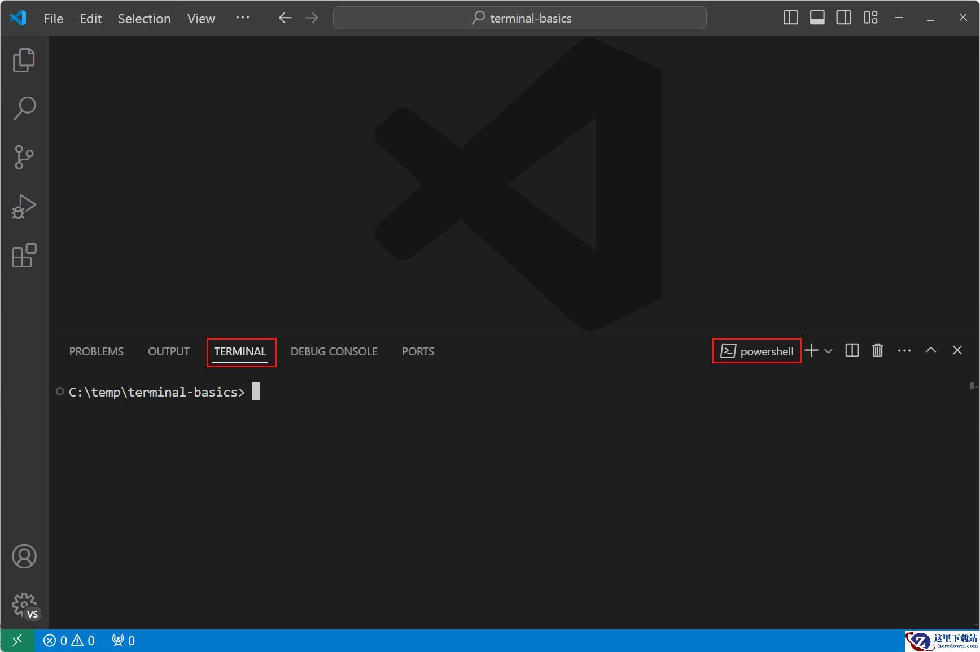Switch to the DEBUG CONSOLE tab
Viewport: 980px width, 652px height.
(x=334, y=351)
